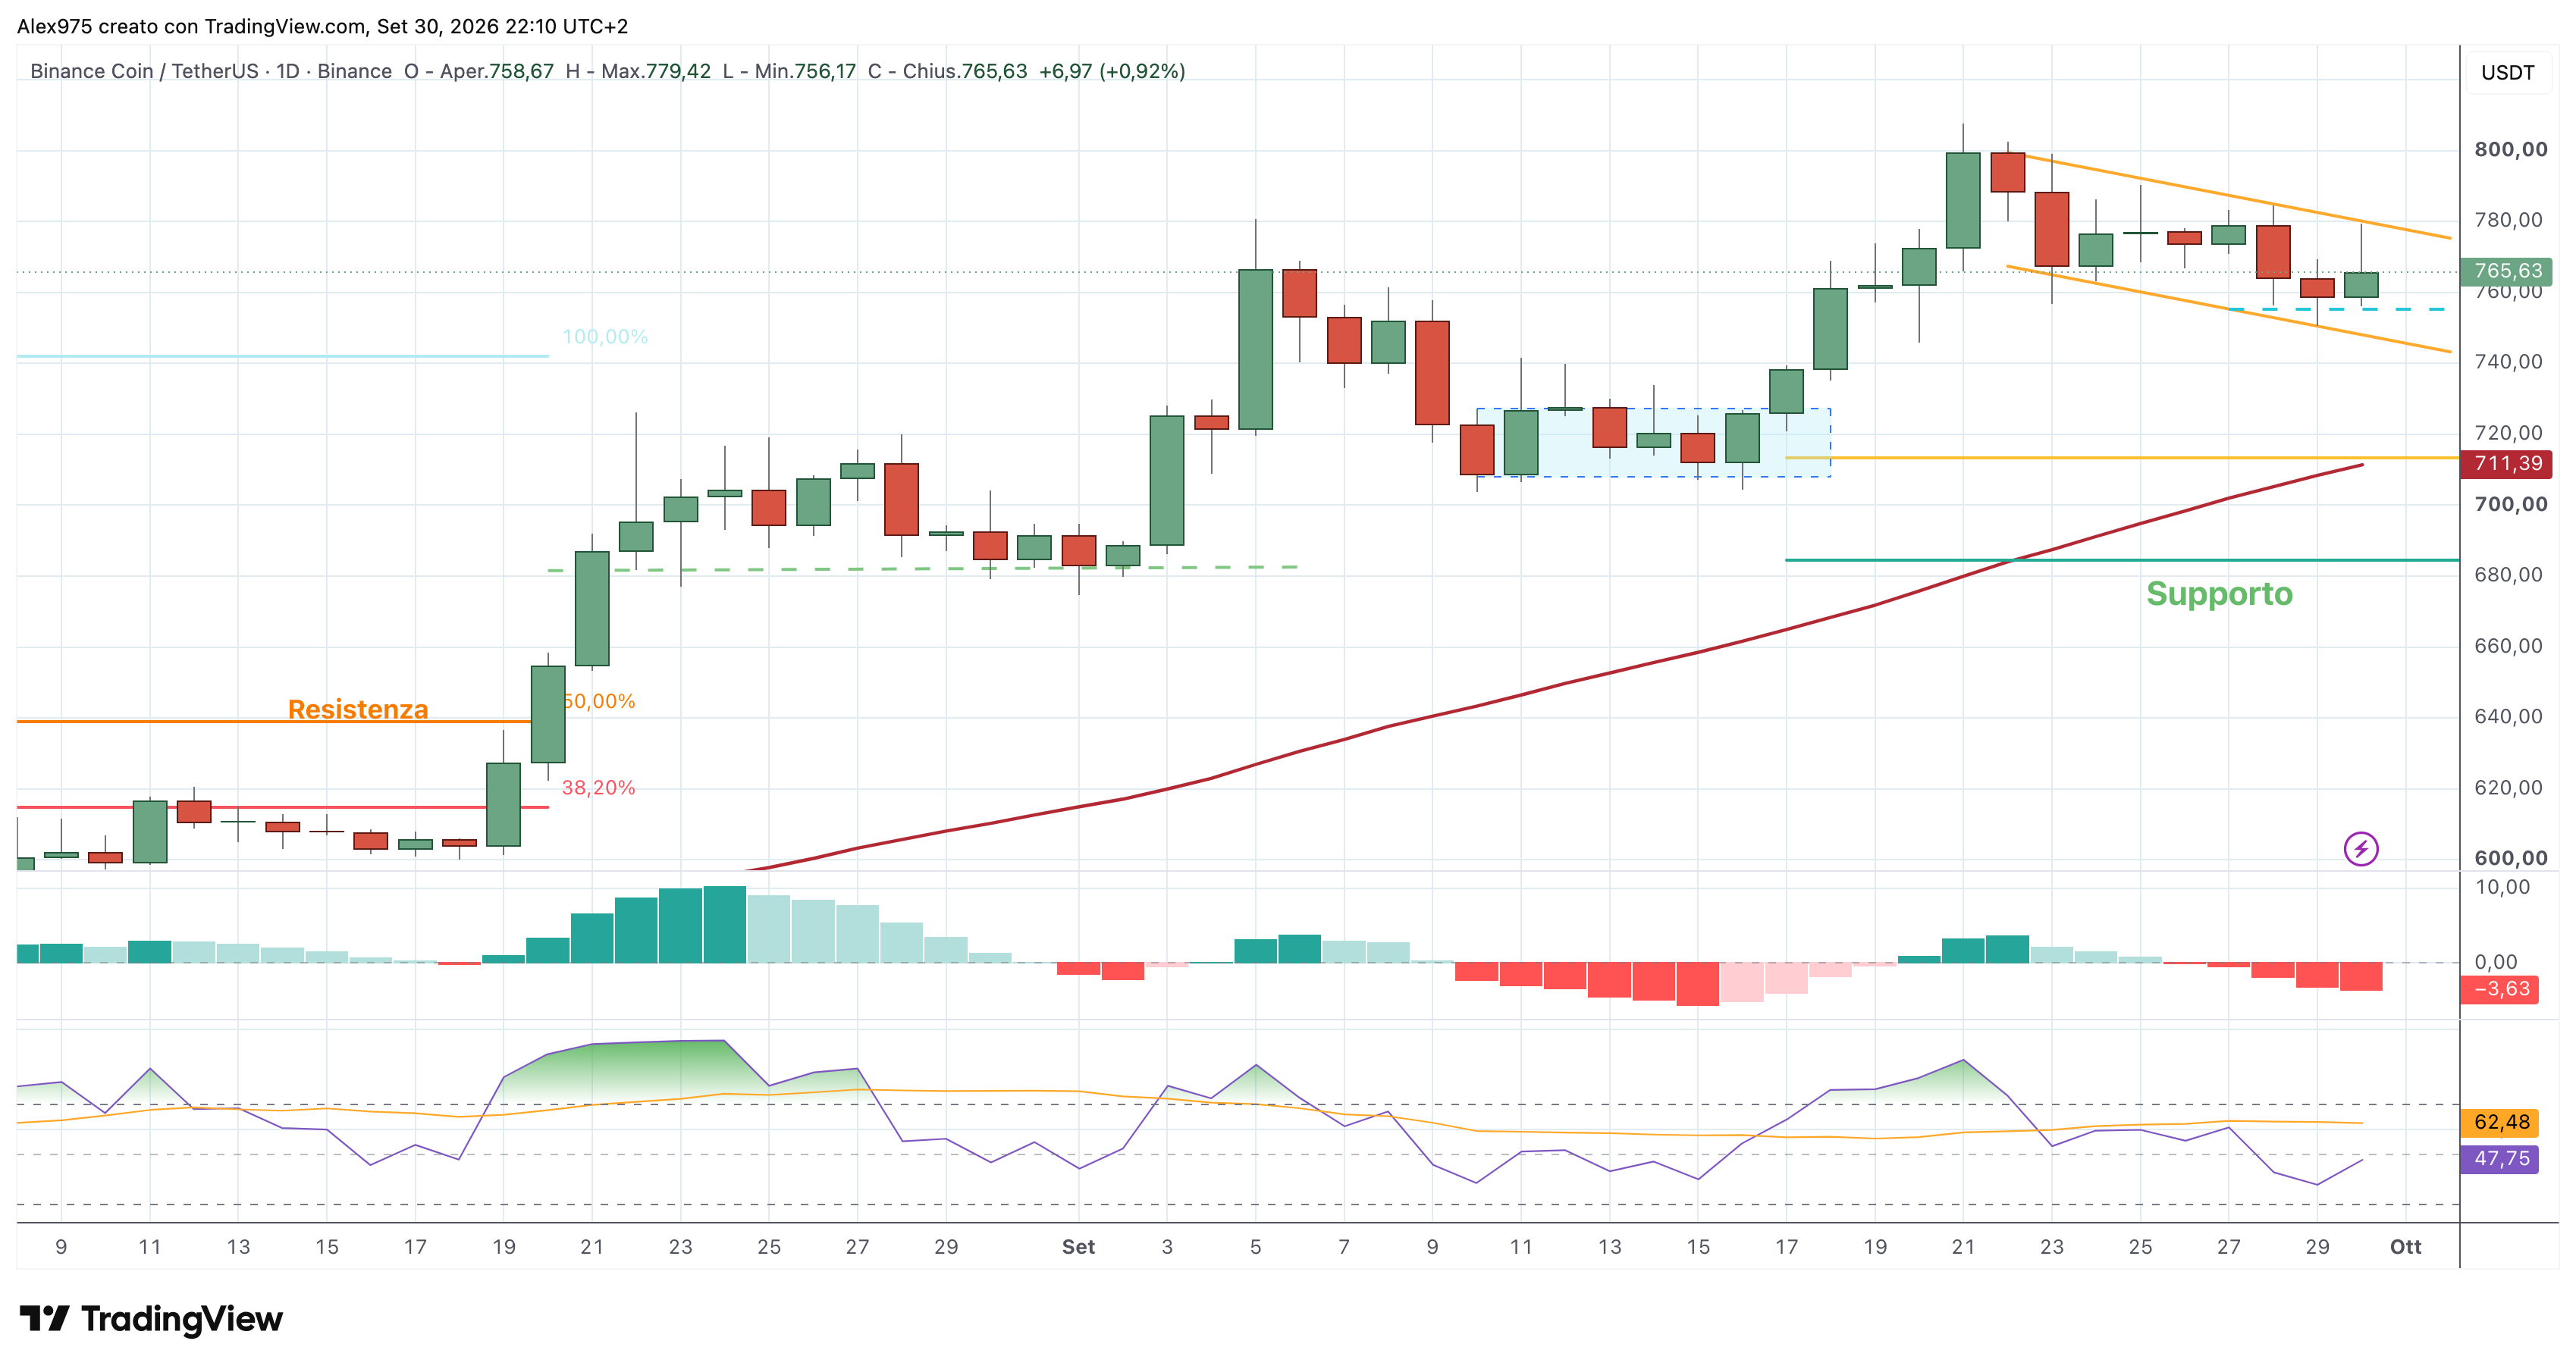Viewport: 2576px width, 1369px height.
Task: Click the histogram value tag −3,63
Action: (2500, 989)
